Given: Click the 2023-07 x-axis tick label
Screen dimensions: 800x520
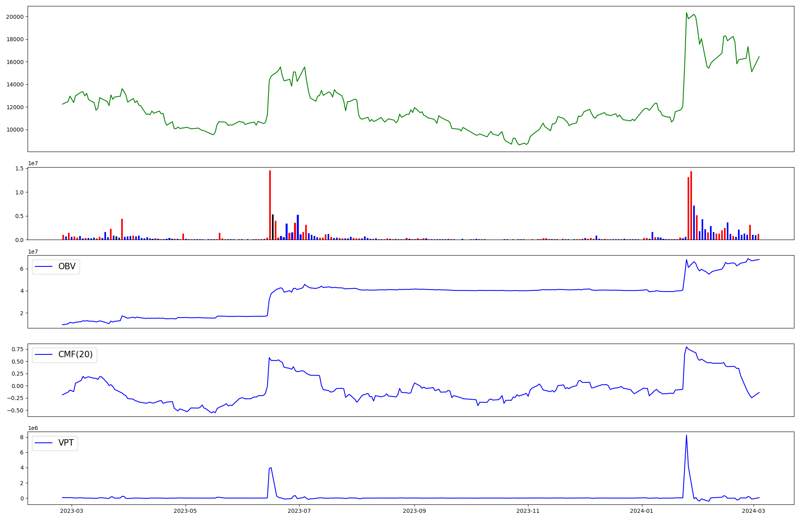Looking at the screenshot, I should (x=299, y=511).
